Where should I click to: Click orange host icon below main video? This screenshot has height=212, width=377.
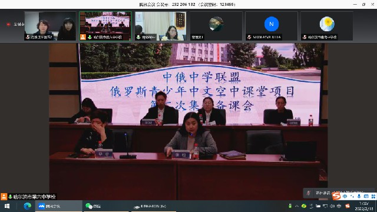click(x=4, y=197)
